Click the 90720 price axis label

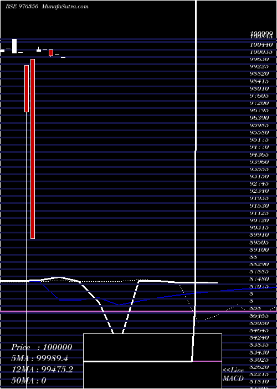coord(260,220)
